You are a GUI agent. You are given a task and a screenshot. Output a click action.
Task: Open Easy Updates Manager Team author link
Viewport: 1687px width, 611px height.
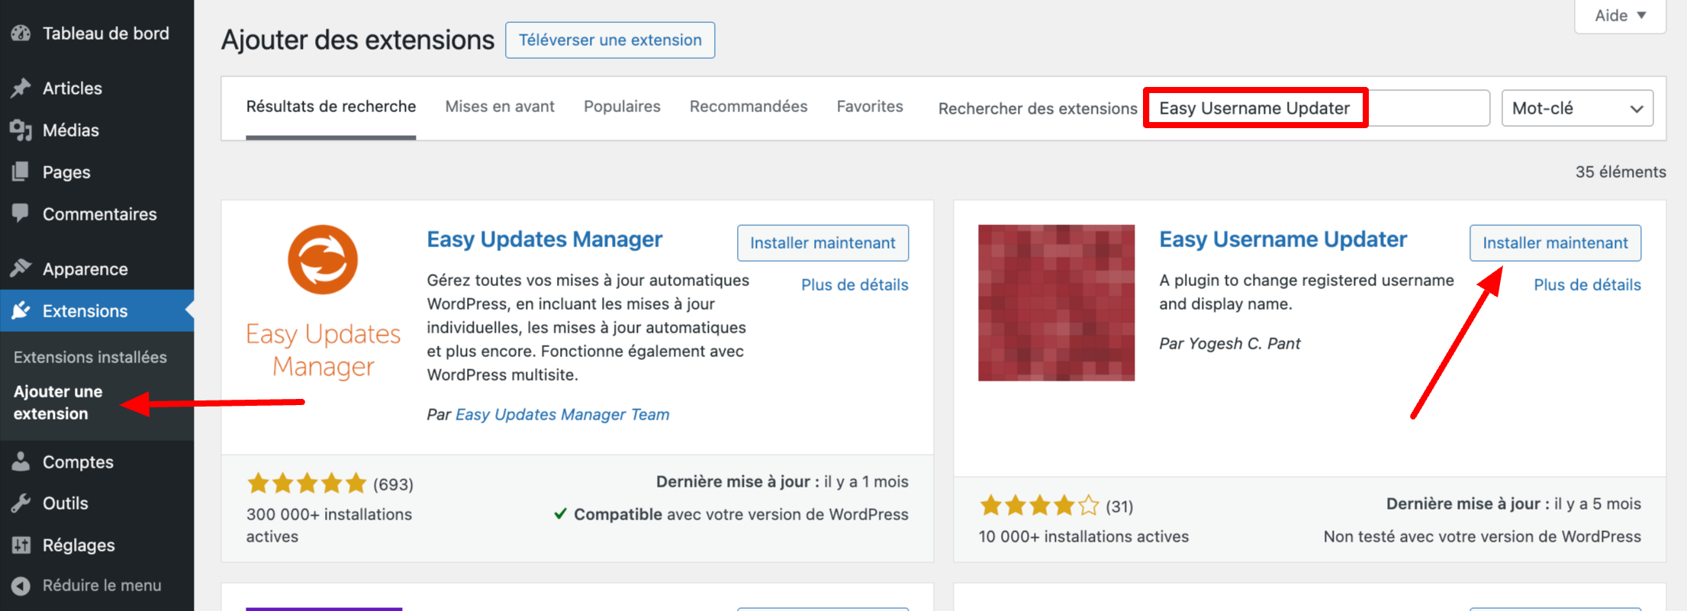tap(562, 414)
